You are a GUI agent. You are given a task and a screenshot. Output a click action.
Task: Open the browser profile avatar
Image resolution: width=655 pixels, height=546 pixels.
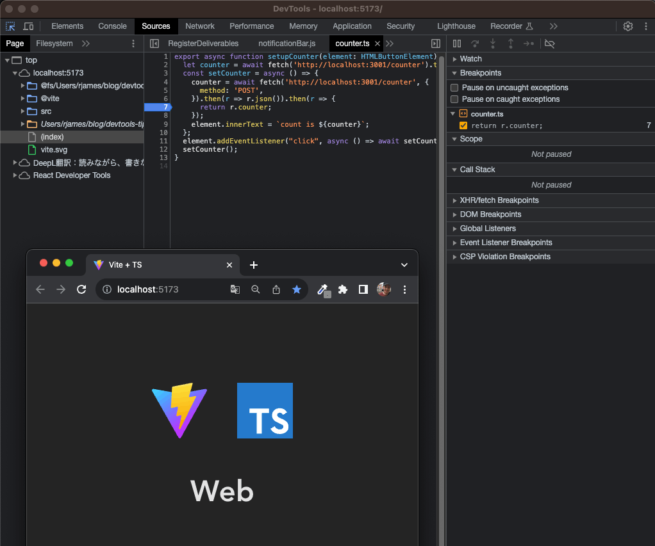[384, 289]
